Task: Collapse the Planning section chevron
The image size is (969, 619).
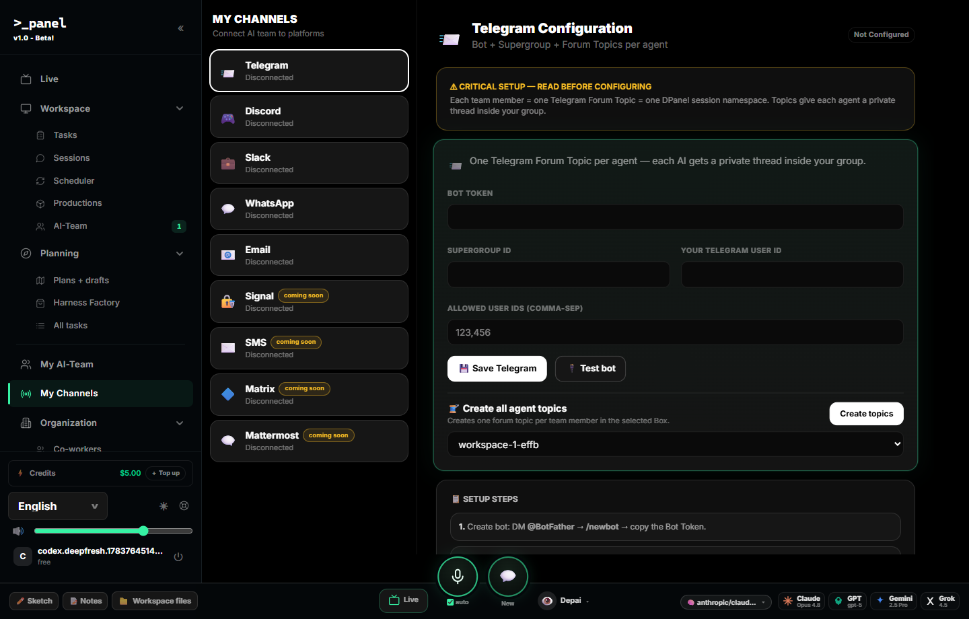Action: pyautogui.click(x=180, y=254)
